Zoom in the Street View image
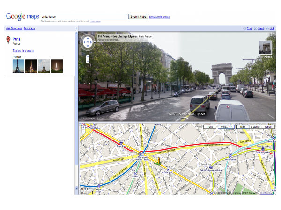Screen dimensions: 281x210 [x=88, y=56]
